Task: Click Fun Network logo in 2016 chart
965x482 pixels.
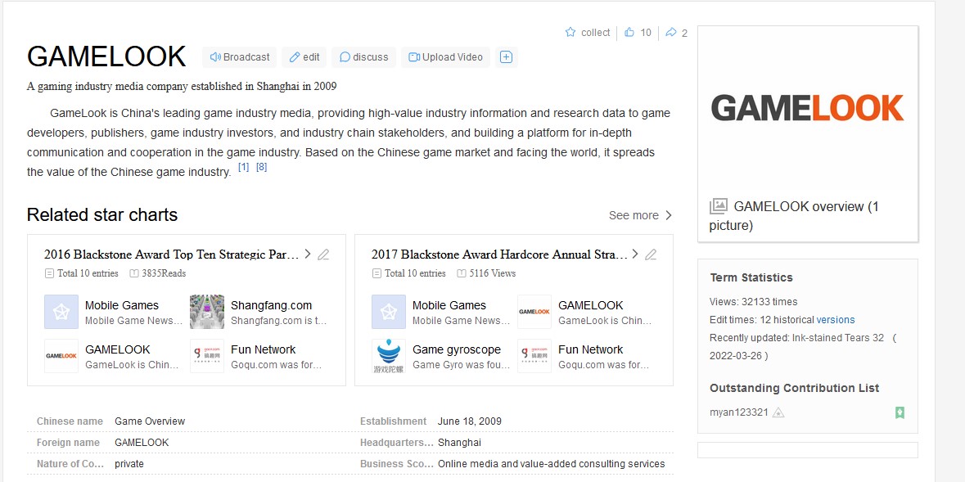Action: pyautogui.click(x=207, y=356)
